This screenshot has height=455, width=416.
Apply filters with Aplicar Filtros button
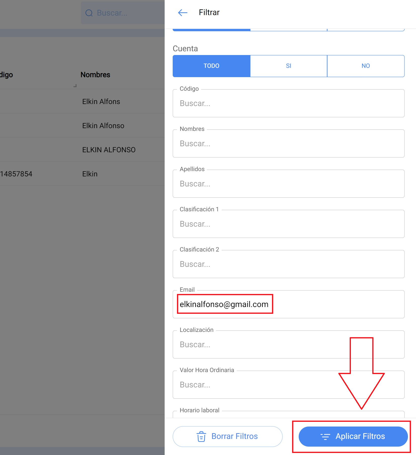point(353,436)
